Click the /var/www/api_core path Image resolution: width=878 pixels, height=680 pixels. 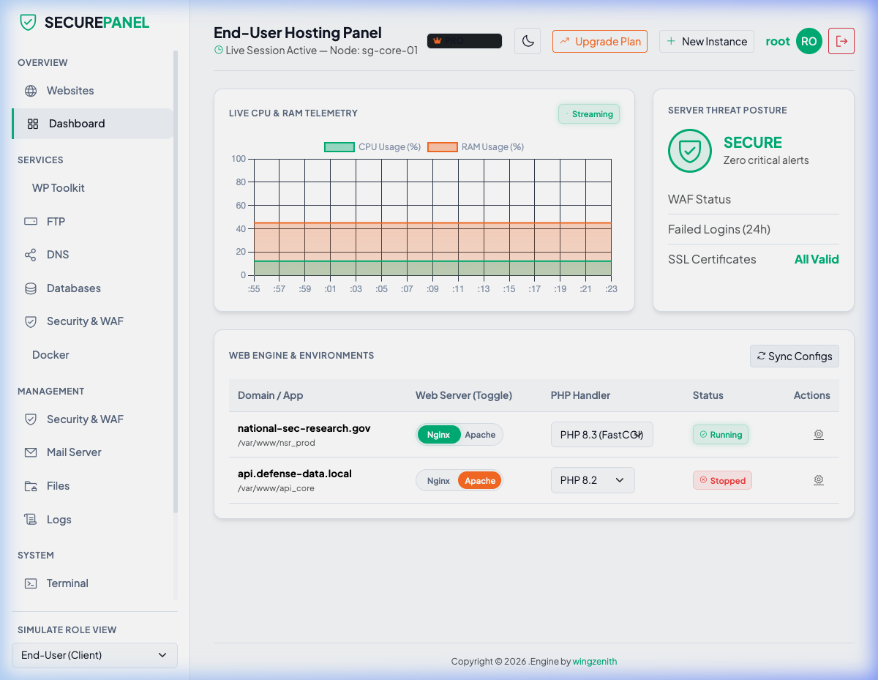[x=276, y=488]
